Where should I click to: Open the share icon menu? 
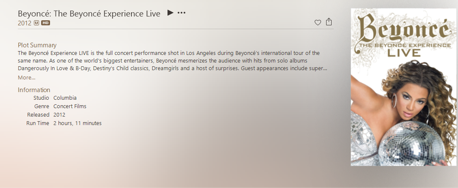click(329, 22)
